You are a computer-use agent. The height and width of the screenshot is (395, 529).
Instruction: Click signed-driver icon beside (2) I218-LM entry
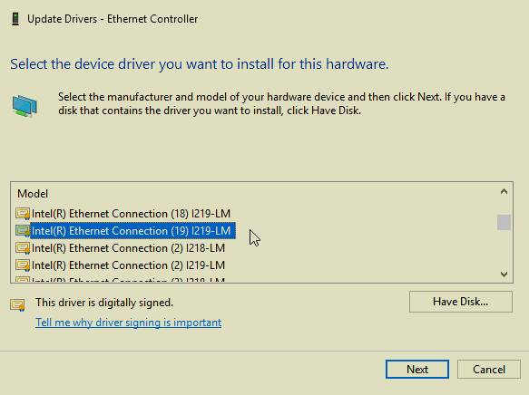(x=23, y=248)
